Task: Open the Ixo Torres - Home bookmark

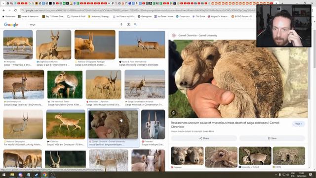Action: tap(163, 16)
